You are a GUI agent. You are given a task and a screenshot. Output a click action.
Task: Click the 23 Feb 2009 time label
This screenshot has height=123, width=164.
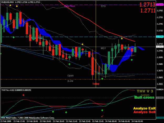click(x=6, y=121)
